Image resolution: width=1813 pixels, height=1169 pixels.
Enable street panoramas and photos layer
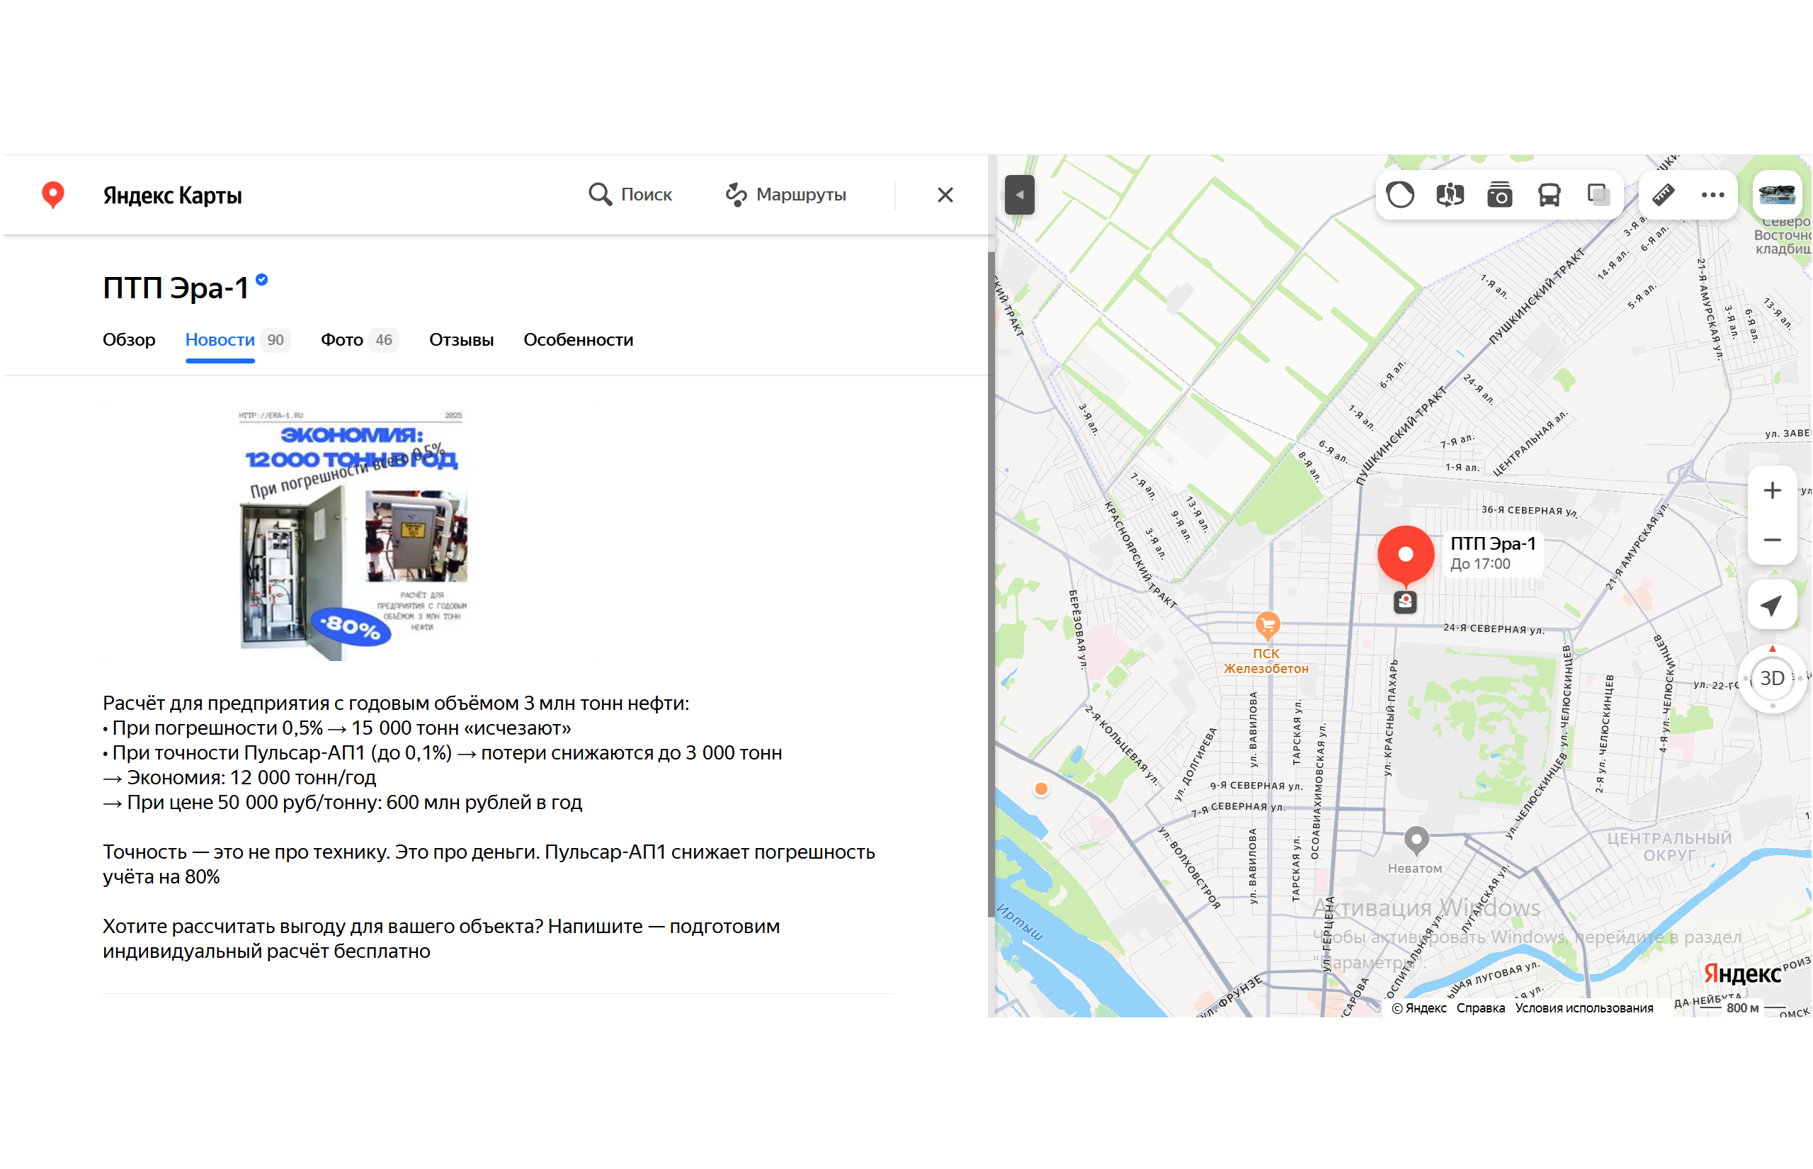pos(1500,195)
